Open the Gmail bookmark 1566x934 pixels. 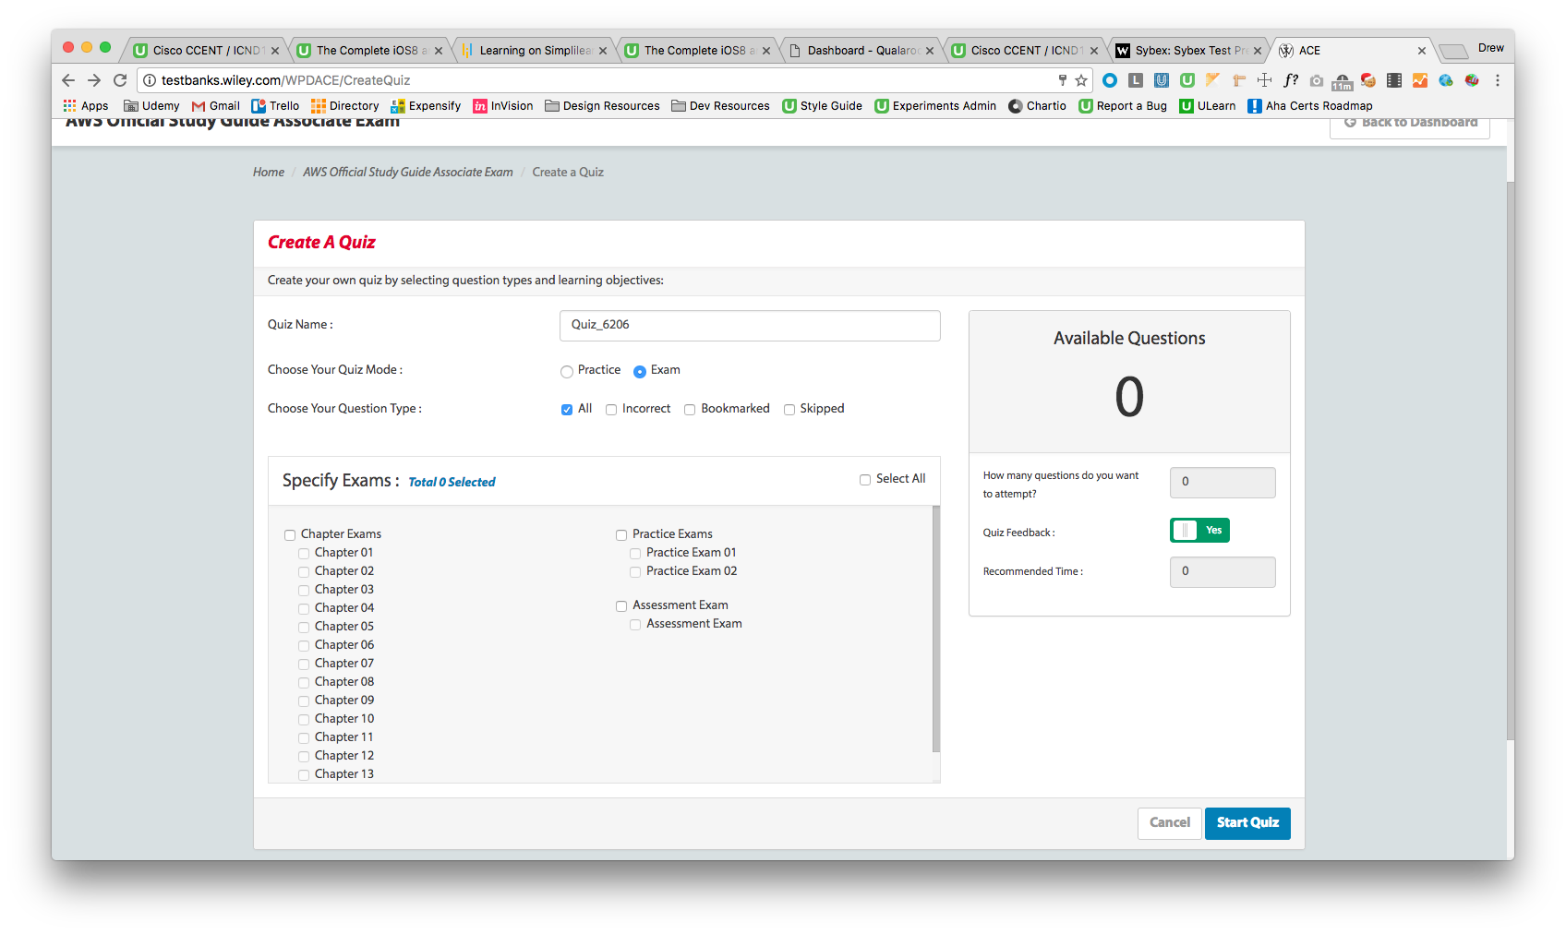coord(216,106)
